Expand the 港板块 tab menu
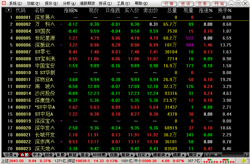 pyautogui.click(x=161, y=155)
